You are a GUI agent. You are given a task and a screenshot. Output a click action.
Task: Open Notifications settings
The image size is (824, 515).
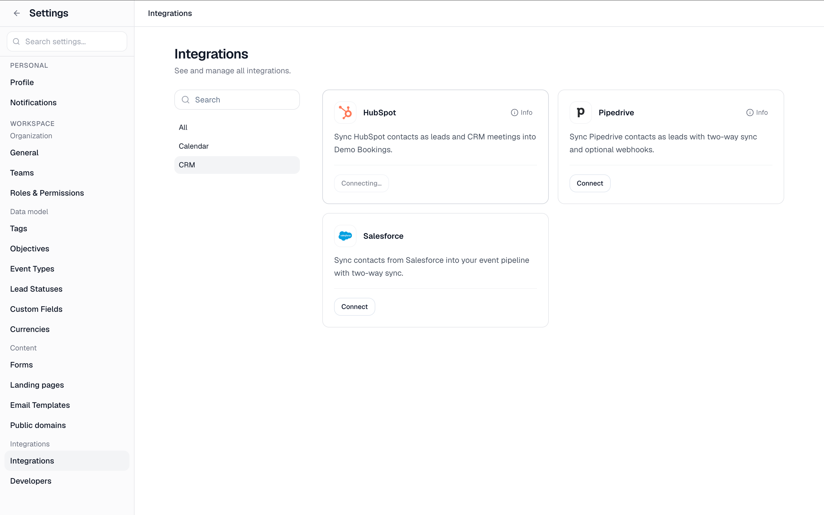(67, 102)
